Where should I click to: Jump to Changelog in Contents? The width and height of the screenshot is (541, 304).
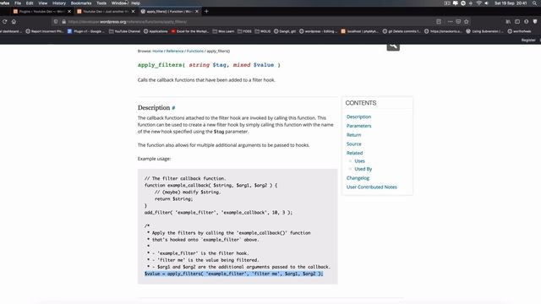[358, 178]
